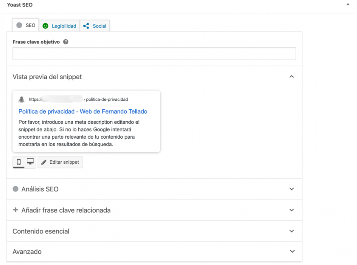Collapse the Vista previa del snippet section
This screenshot has height=265, width=357.
coord(292,77)
